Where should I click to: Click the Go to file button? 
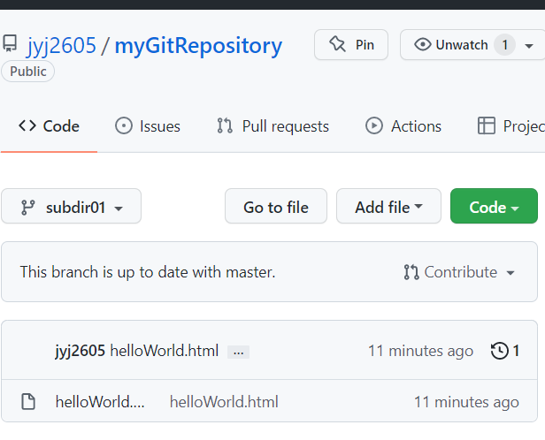(x=276, y=206)
